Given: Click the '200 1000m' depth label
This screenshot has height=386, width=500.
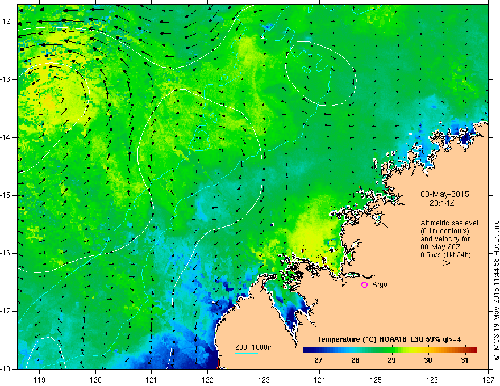Looking at the screenshot, I should (x=254, y=347).
